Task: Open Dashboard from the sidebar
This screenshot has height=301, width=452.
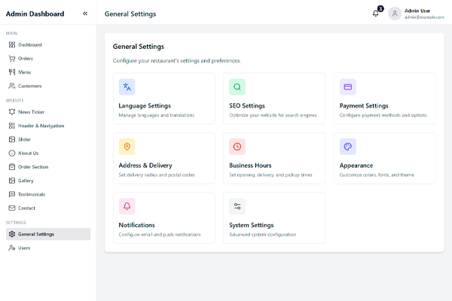Action: [48, 44]
